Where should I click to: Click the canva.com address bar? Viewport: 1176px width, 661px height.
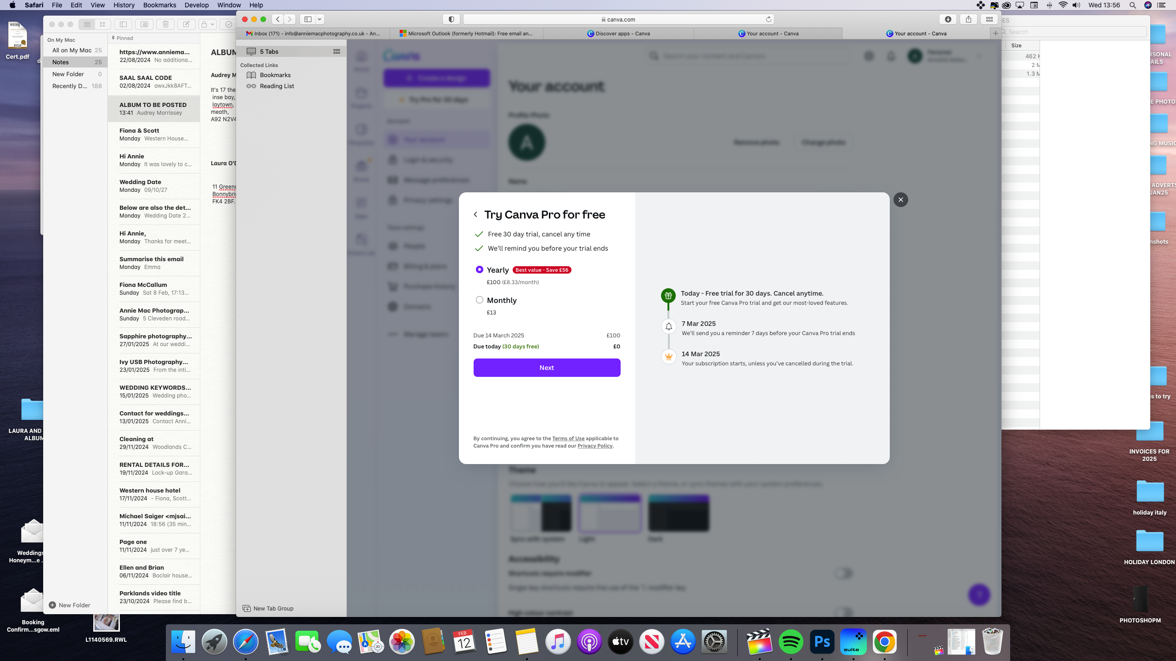tap(618, 19)
